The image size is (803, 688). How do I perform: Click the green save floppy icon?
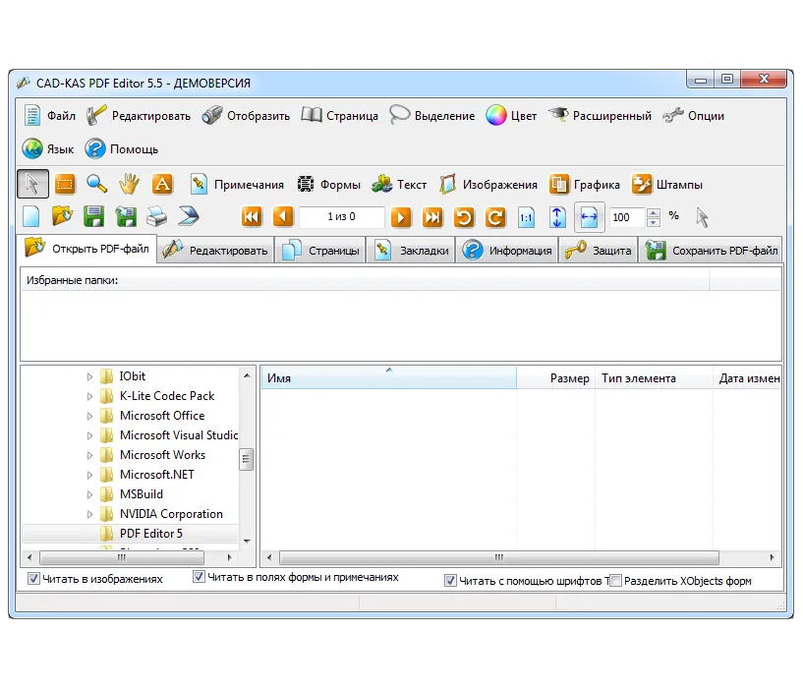pyautogui.click(x=93, y=216)
